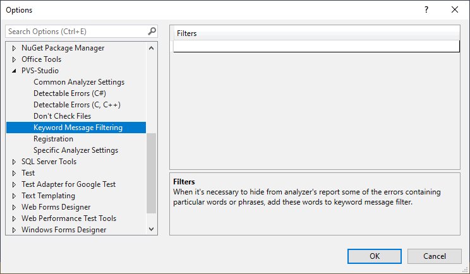Focus the Search Options input field
Image resolution: width=470 pixels, height=274 pixels.
tap(76, 31)
